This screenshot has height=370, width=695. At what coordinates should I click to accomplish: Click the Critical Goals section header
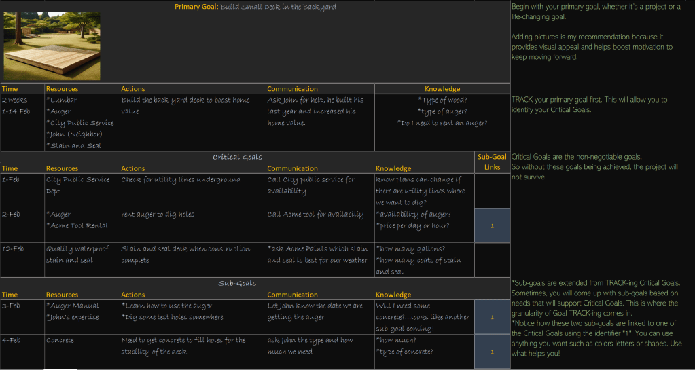click(x=237, y=157)
